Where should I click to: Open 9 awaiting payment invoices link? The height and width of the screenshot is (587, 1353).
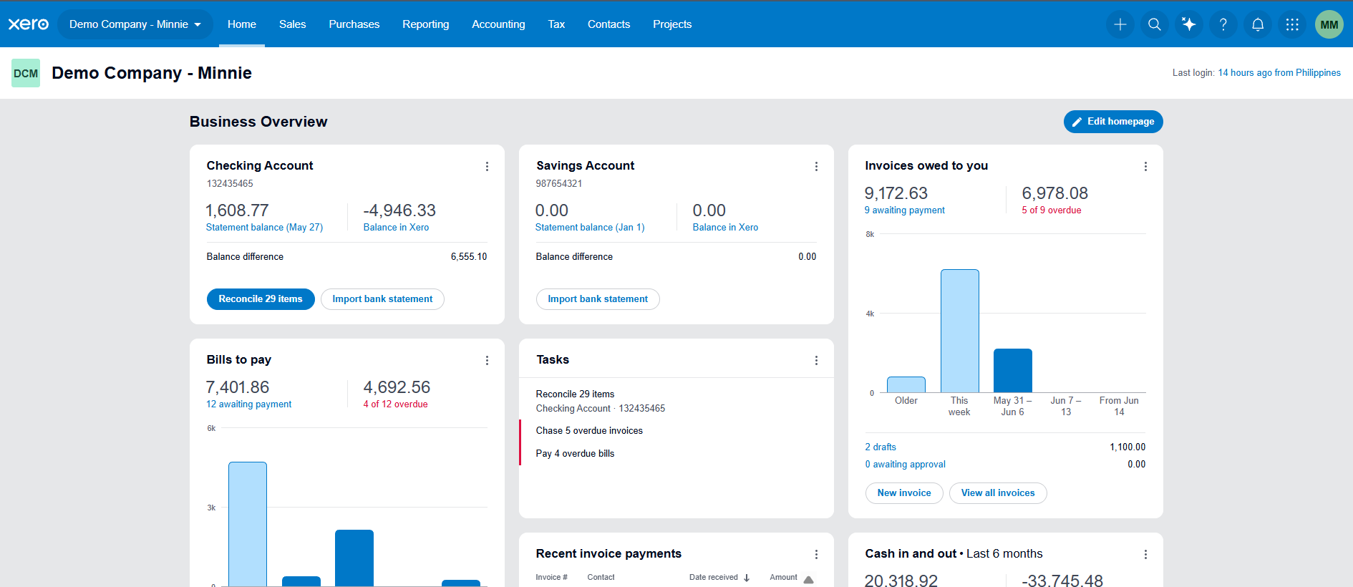905,210
